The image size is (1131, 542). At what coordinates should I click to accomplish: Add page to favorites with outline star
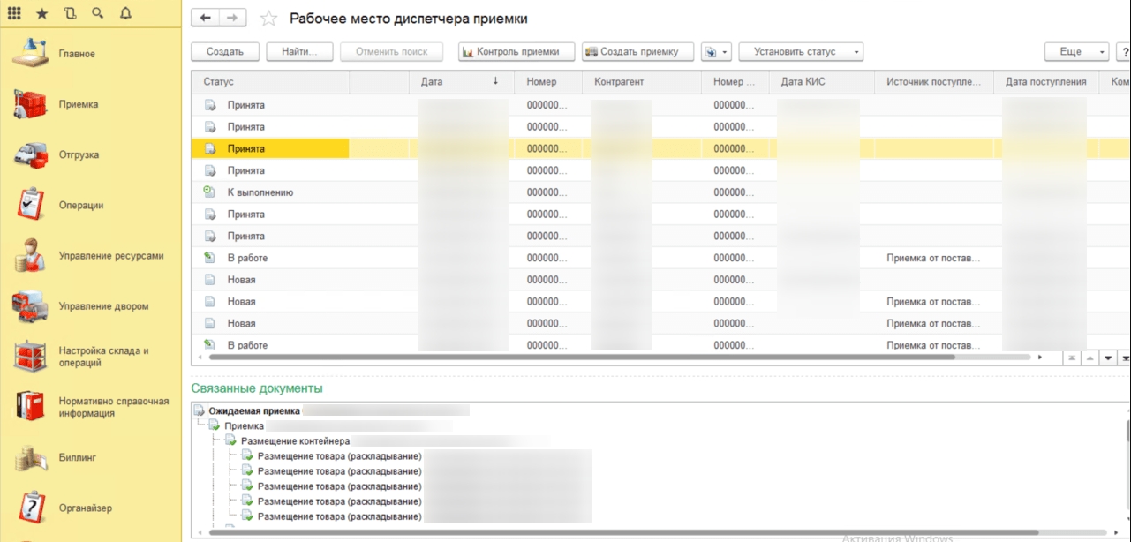pos(268,19)
